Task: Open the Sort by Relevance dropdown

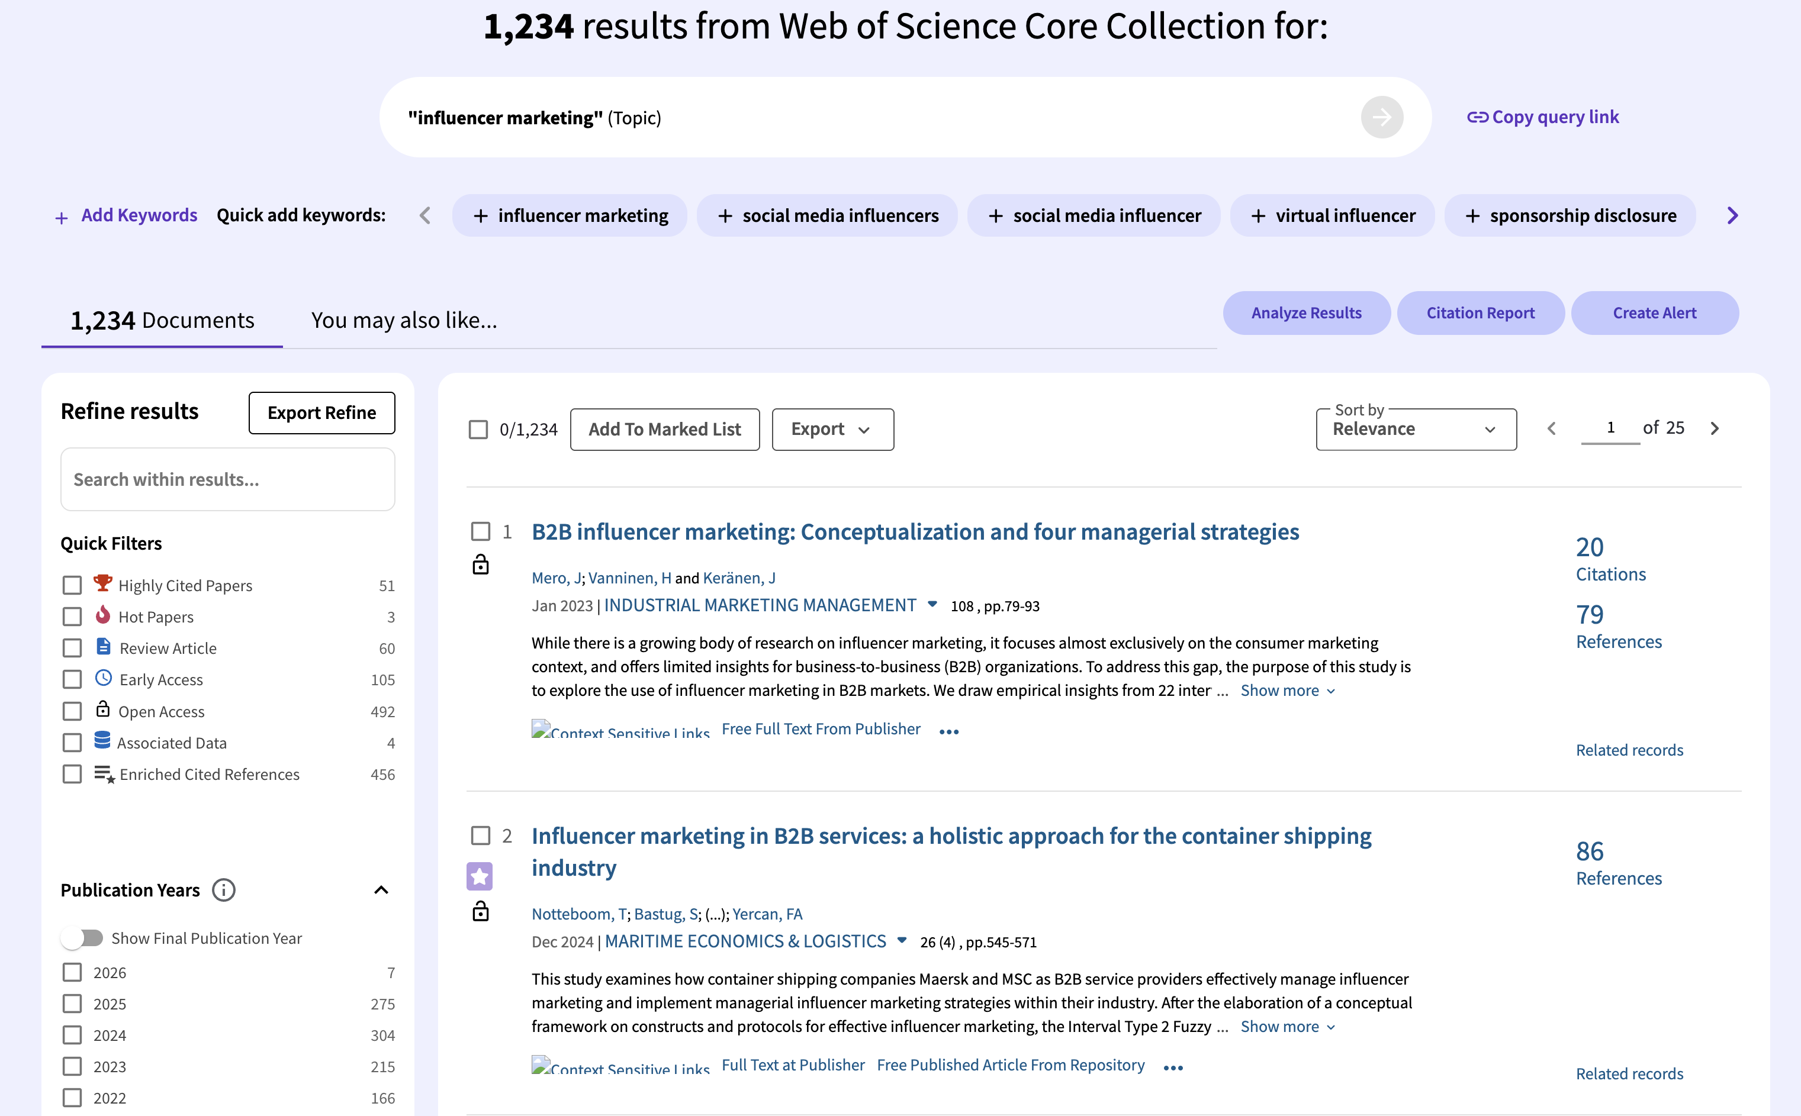Action: point(1416,430)
